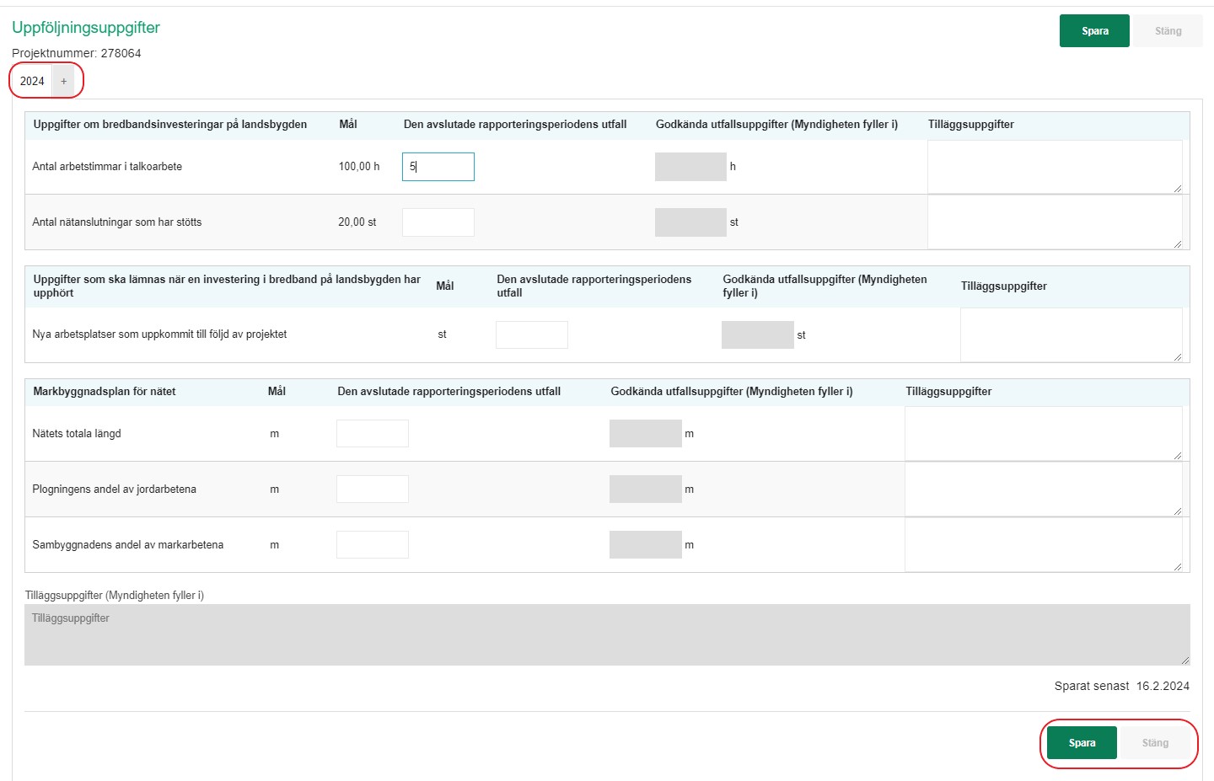The image size is (1214, 781).
Task: Click the Sparat senast 16.2.2024 text
Action: pyautogui.click(x=1122, y=686)
